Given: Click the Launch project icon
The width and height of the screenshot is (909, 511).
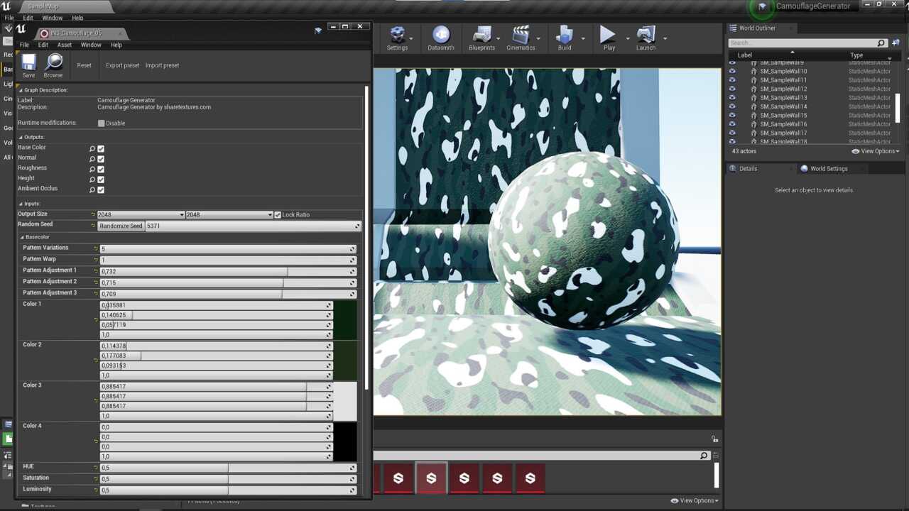Looking at the screenshot, I should pos(646,38).
